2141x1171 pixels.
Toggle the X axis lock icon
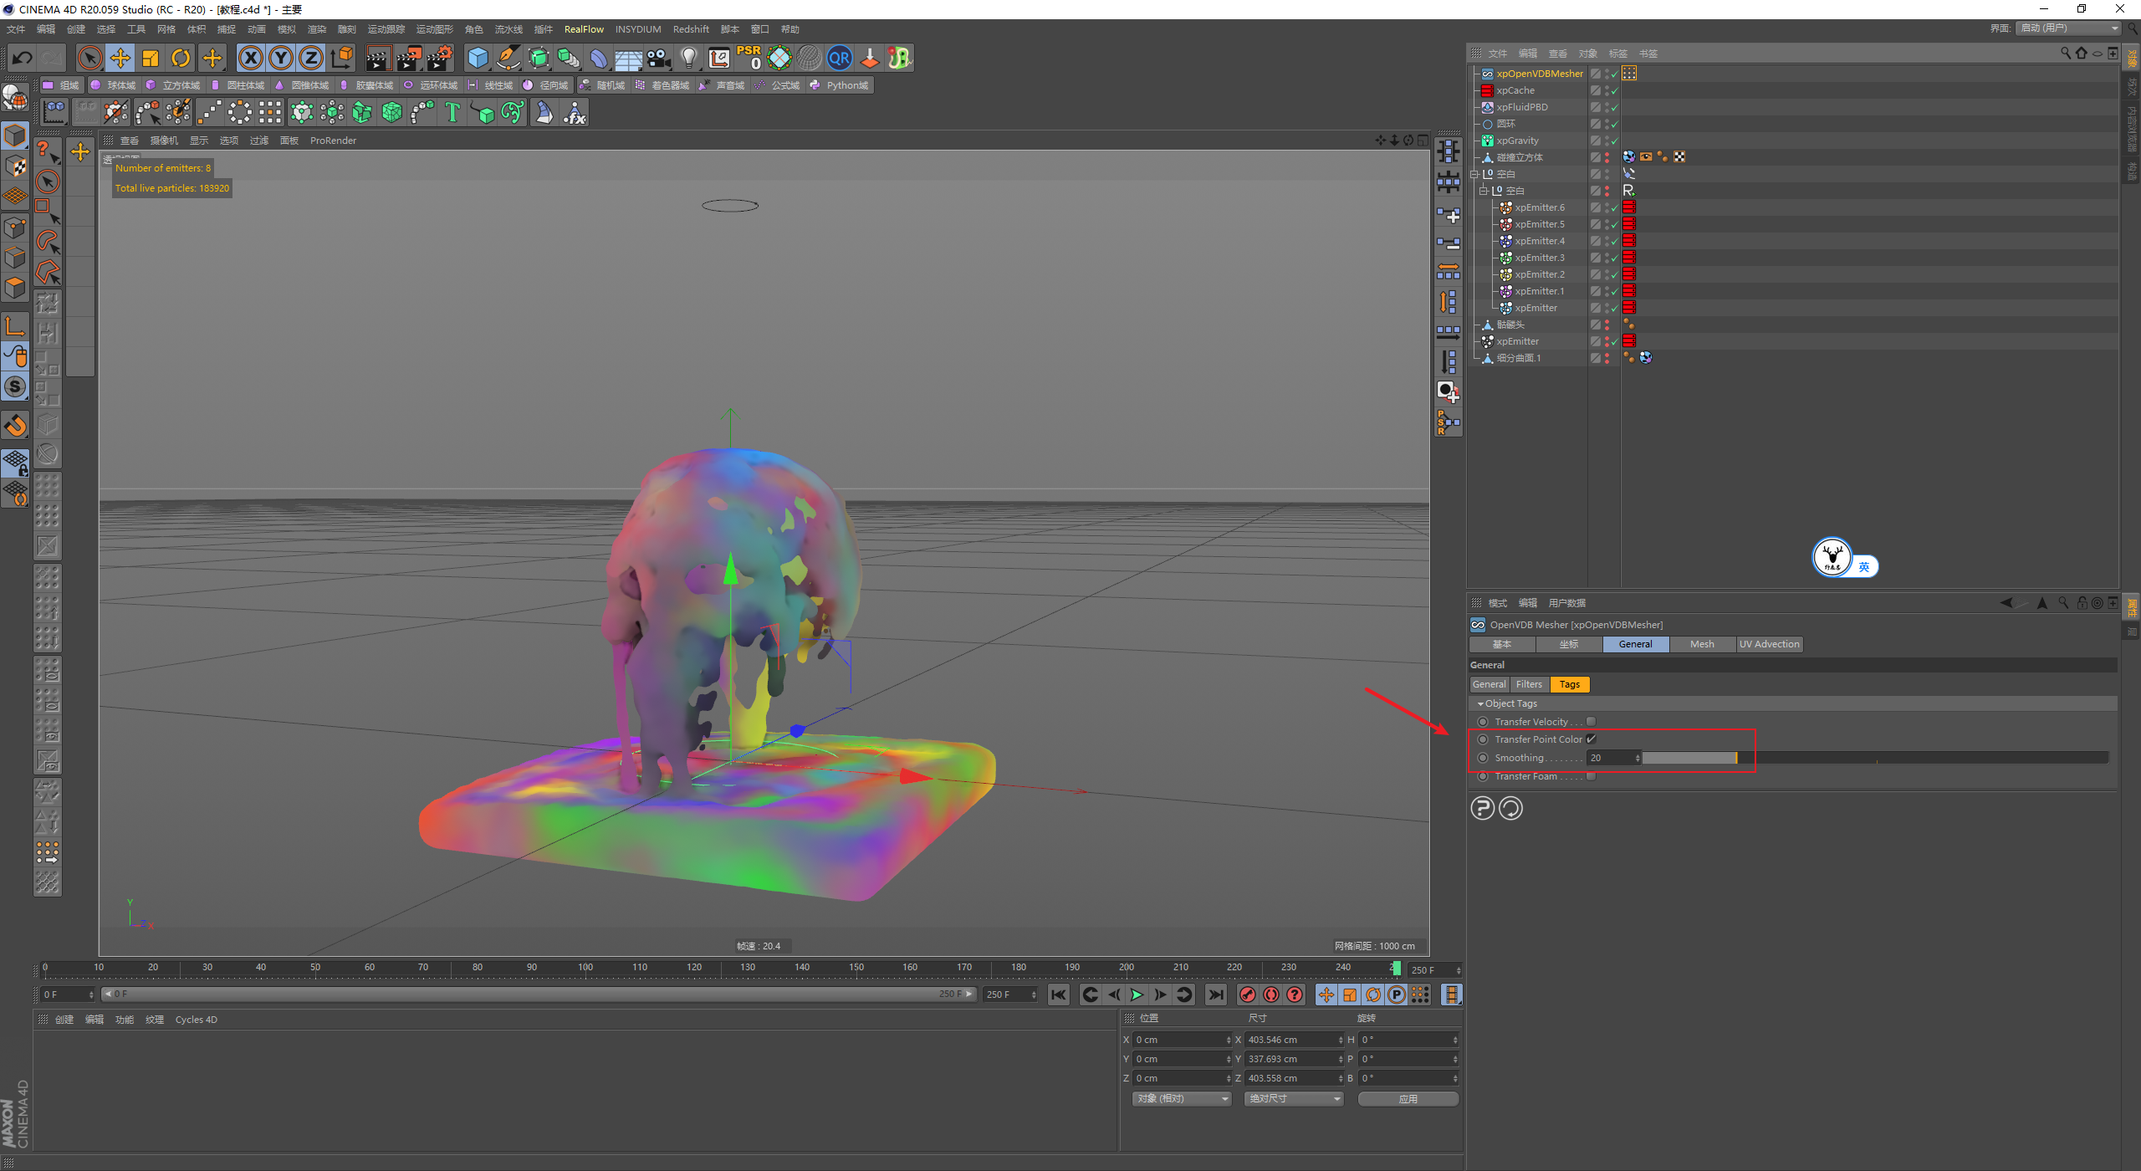tap(250, 58)
